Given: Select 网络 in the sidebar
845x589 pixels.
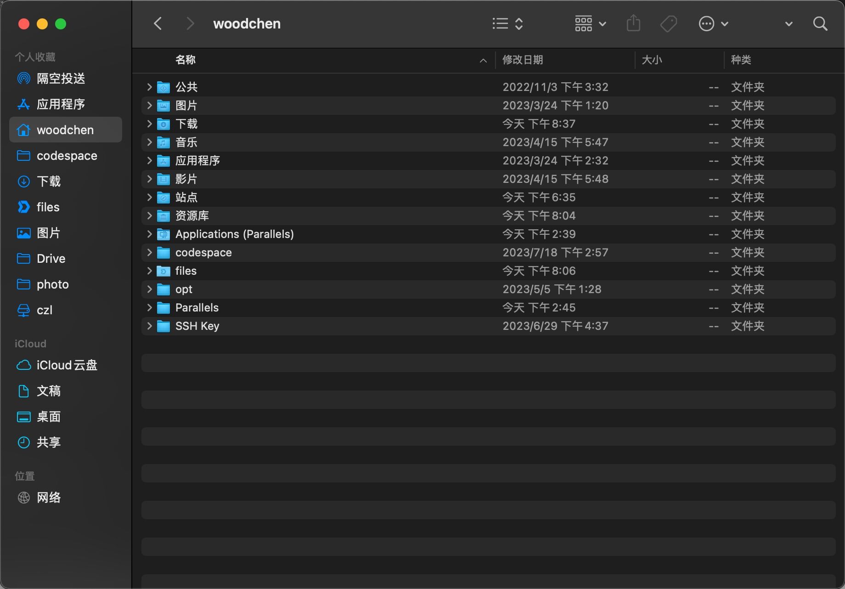Looking at the screenshot, I should pos(49,498).
